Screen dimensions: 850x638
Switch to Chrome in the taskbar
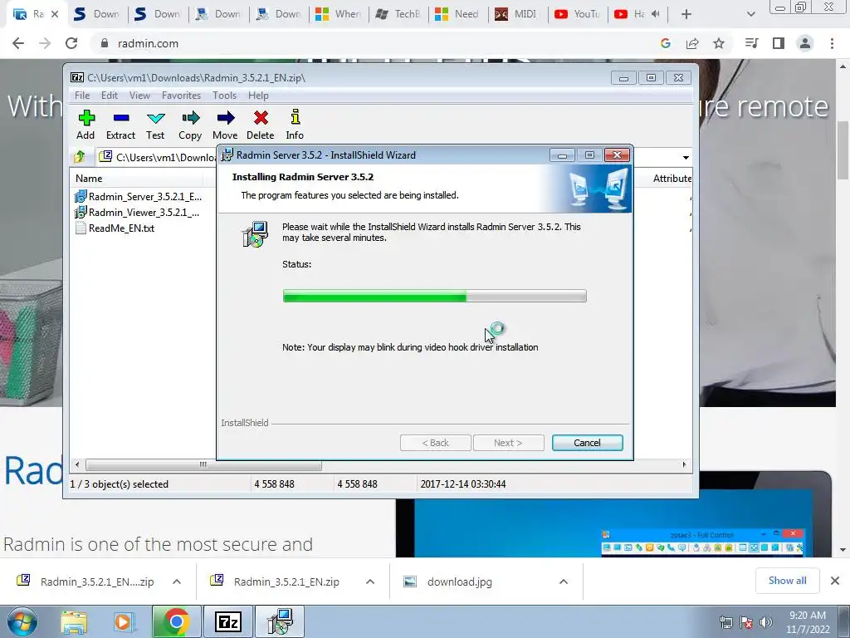pos(176,621)
